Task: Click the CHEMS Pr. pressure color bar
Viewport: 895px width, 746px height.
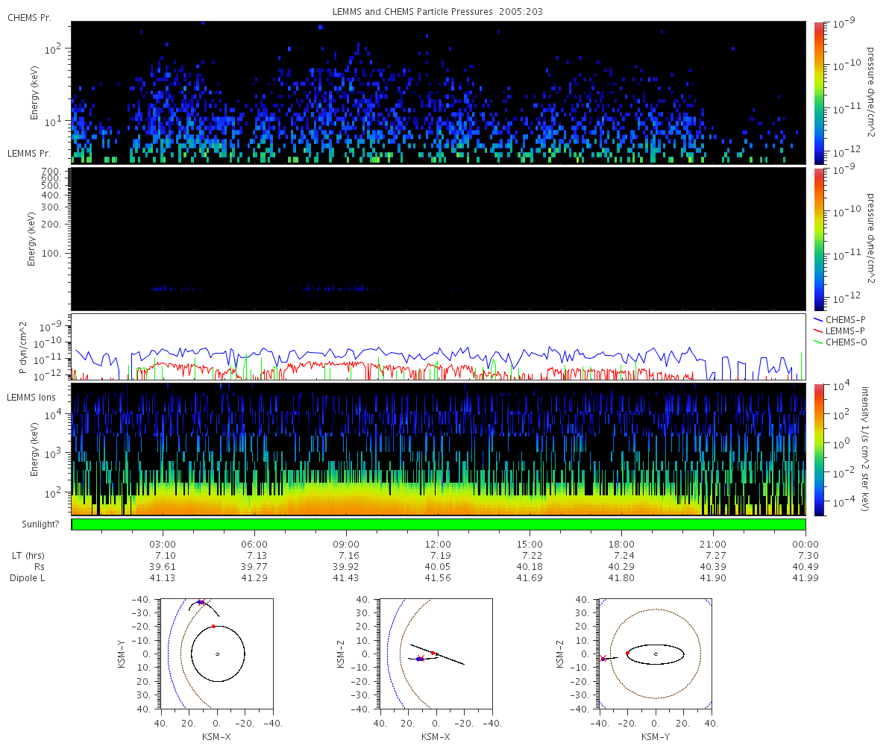Action: [819, 93]
